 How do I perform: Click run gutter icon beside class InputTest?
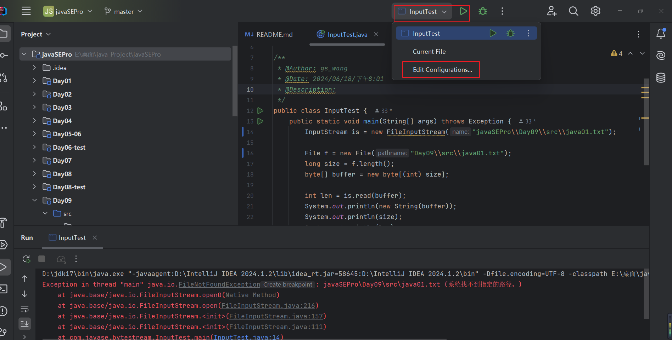(x=260, y=111)
